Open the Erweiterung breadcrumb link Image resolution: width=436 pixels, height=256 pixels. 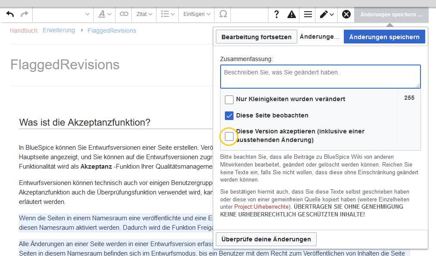59,30
